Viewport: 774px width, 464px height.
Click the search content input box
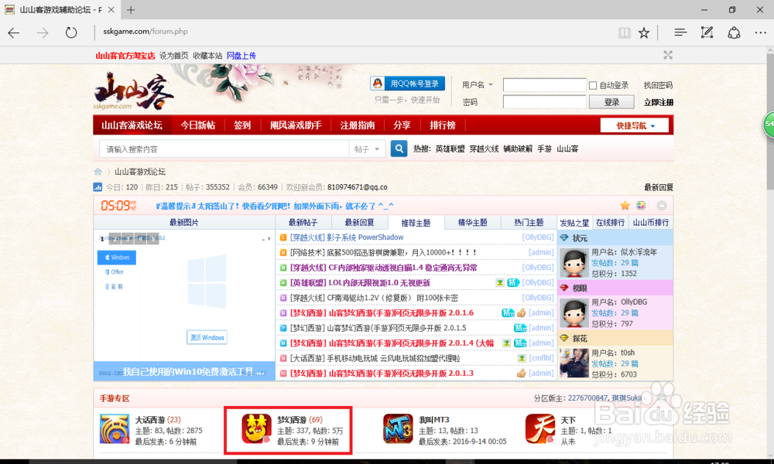click(x=224, y=149)
